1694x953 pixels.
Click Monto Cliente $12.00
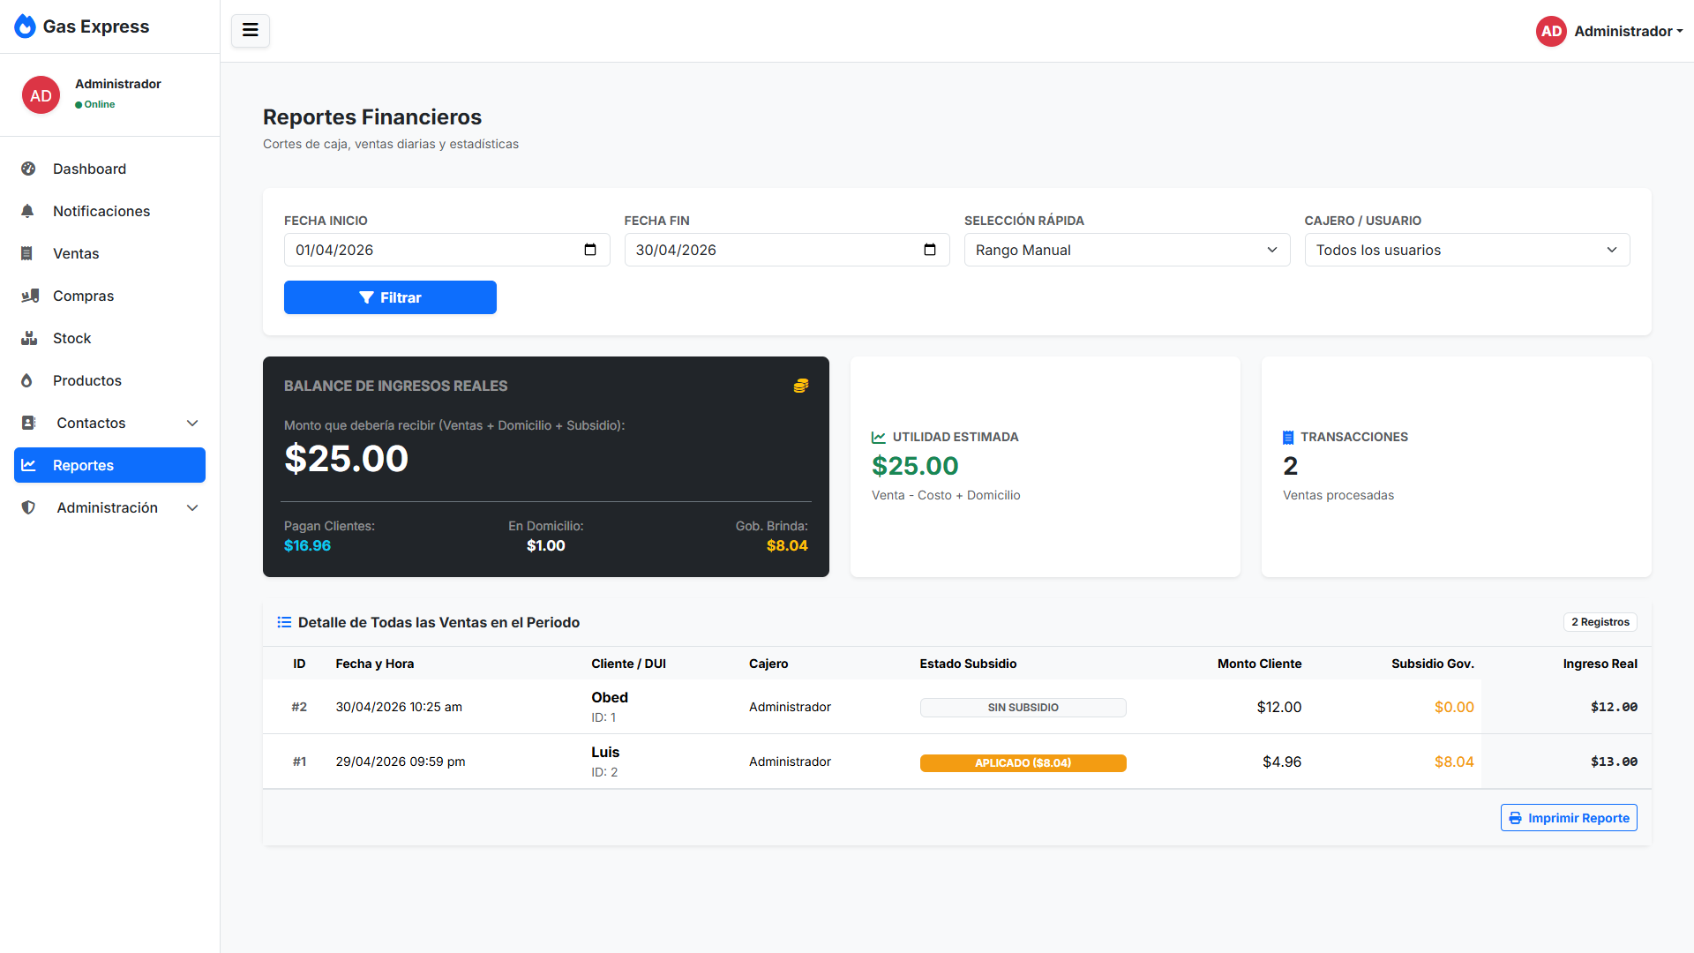(1279, 707)
